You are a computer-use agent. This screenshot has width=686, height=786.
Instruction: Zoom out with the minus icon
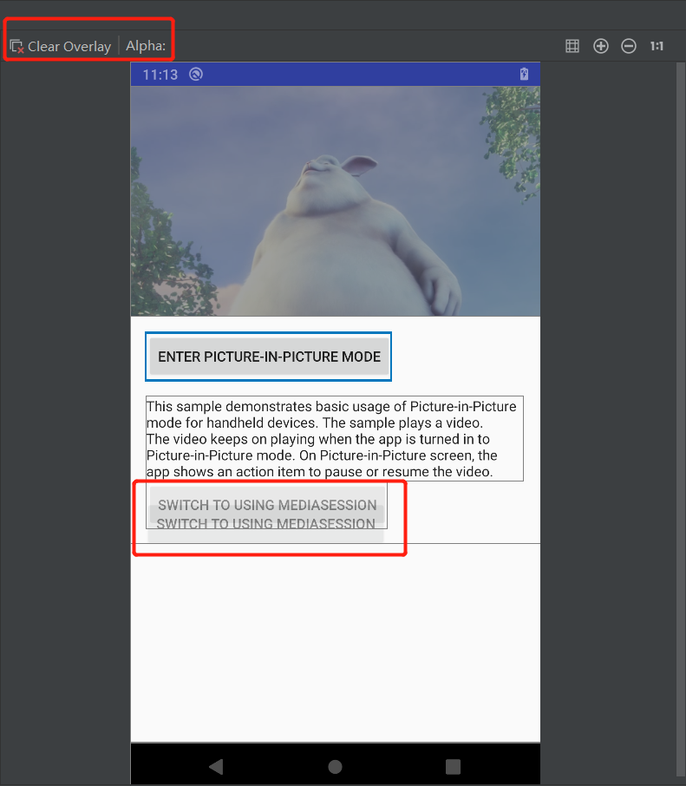click(x=629, y=46)
